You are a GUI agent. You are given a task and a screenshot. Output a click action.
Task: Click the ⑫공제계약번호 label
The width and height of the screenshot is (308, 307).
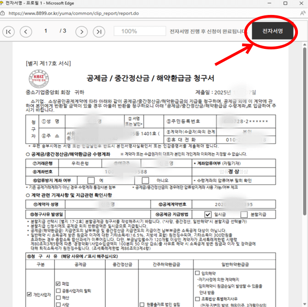pos(172,204)
